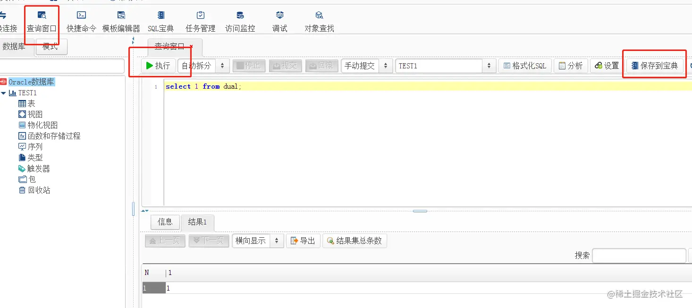
Task: Open the SQL宝典 library
Action: [x=161, y=22]
